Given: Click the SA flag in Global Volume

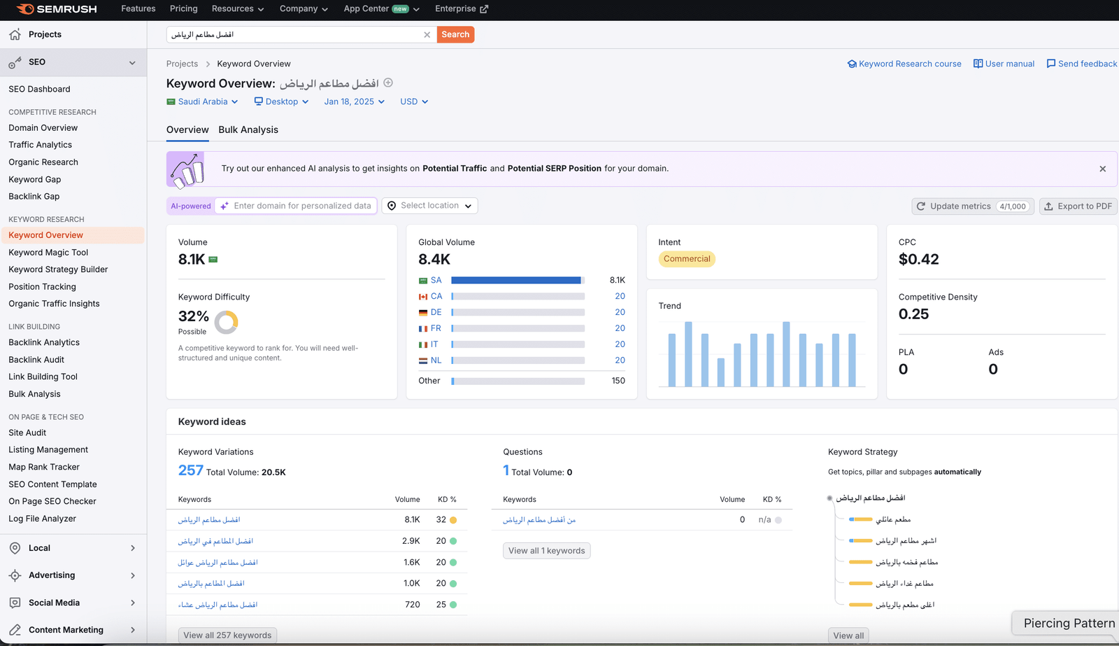Looking at the screenshot, I should [423, 281].
